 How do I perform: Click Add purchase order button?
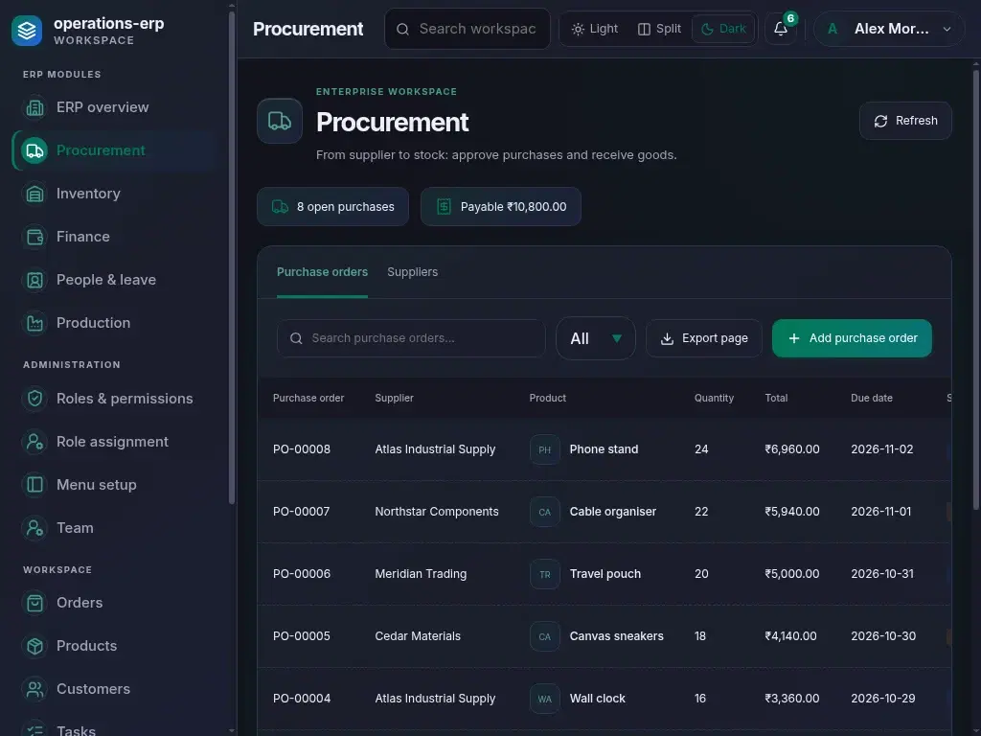(852, 338)
